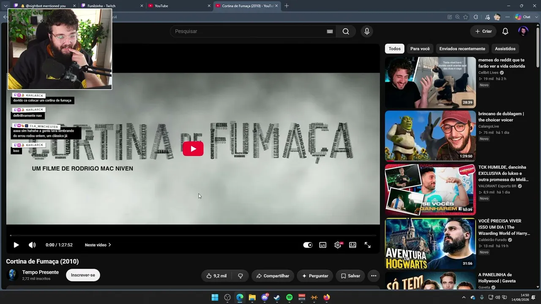Select the 'Para você' filter chip
The image size is (541, 304).
(x=420, y=49)
